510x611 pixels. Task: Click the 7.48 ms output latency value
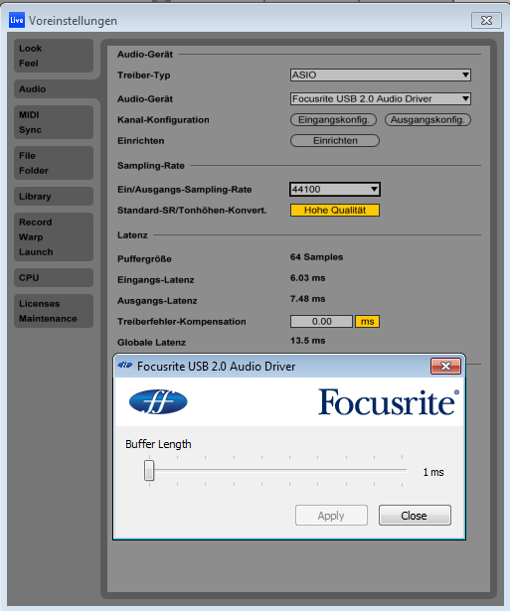point(307,299)
